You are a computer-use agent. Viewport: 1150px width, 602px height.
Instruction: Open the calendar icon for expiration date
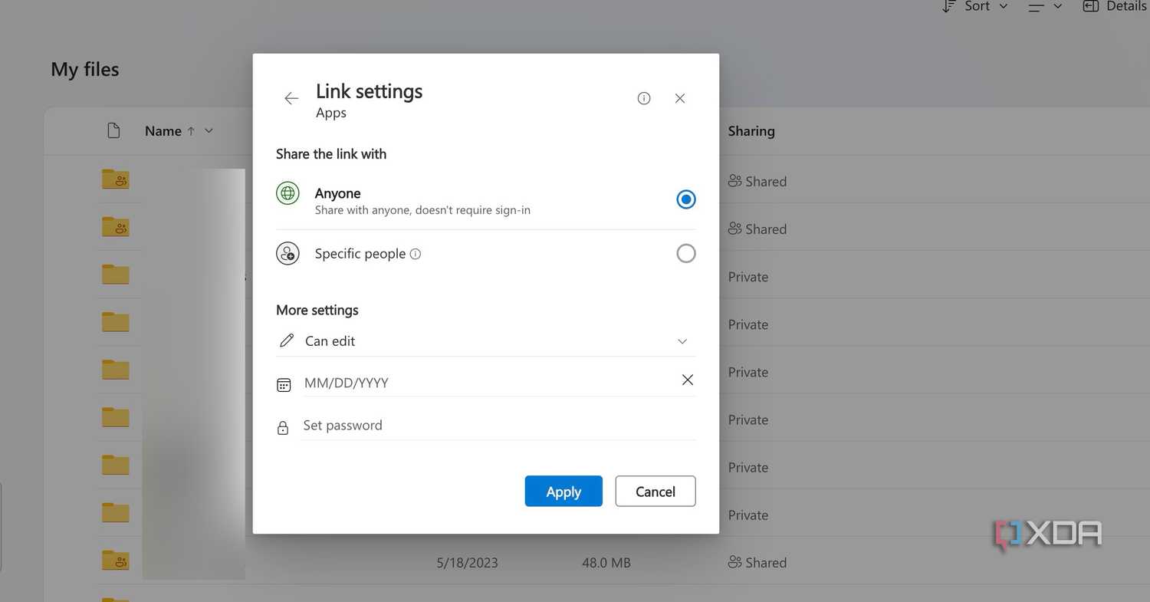coord(284,385)
